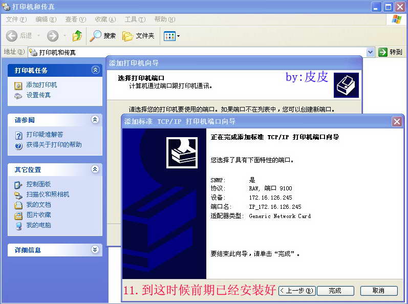Collapse the 其它位置 panel chevron
The width and height of the screenshot is (408, 304).
click(x=95, y=169)
